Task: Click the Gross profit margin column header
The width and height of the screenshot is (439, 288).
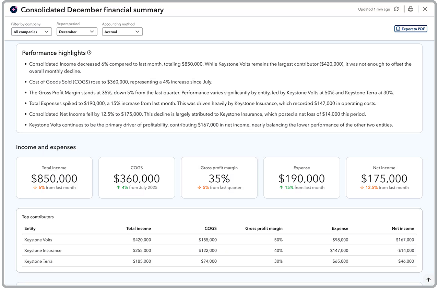Action: coord(264,228)
